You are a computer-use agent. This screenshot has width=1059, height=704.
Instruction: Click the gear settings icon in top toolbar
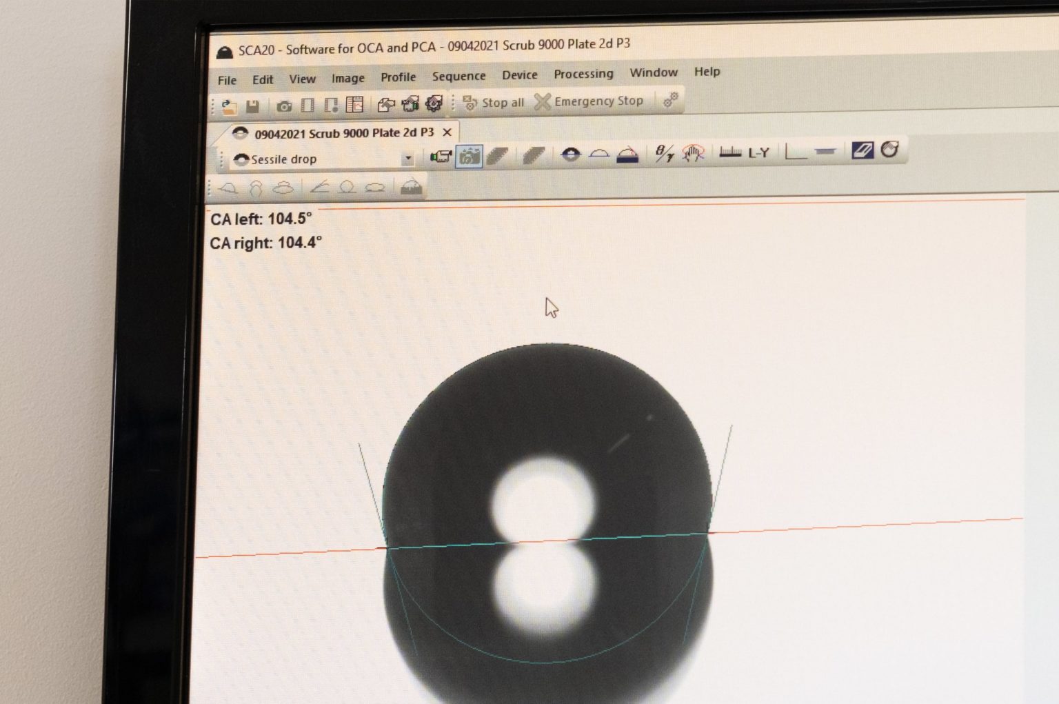(434, 103)
